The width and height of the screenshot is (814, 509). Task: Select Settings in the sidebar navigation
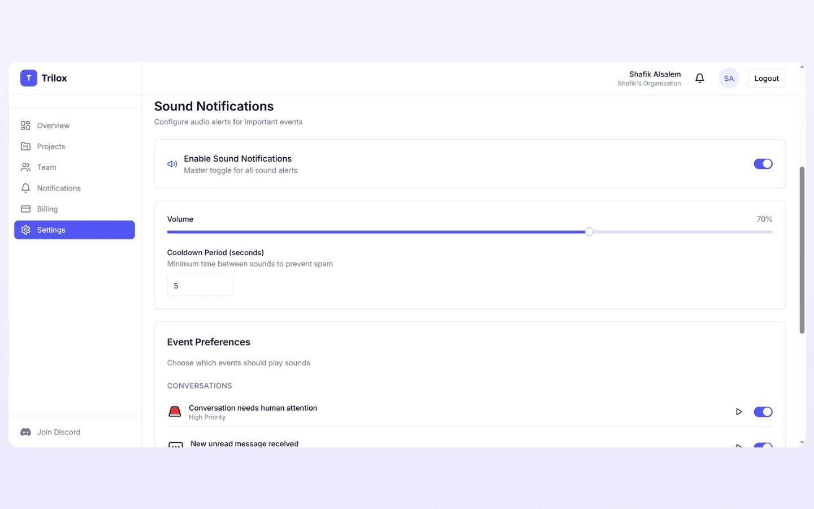coord(51,230)
